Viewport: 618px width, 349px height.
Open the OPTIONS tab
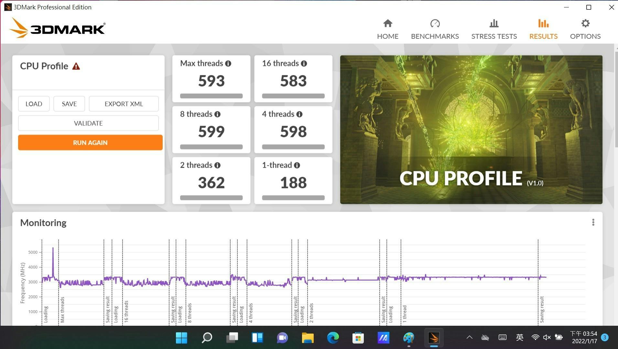[585, 29]
